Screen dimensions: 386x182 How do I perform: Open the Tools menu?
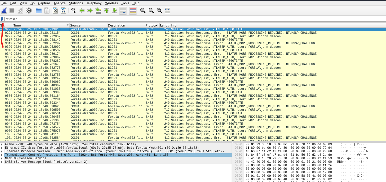pos(125,3)
